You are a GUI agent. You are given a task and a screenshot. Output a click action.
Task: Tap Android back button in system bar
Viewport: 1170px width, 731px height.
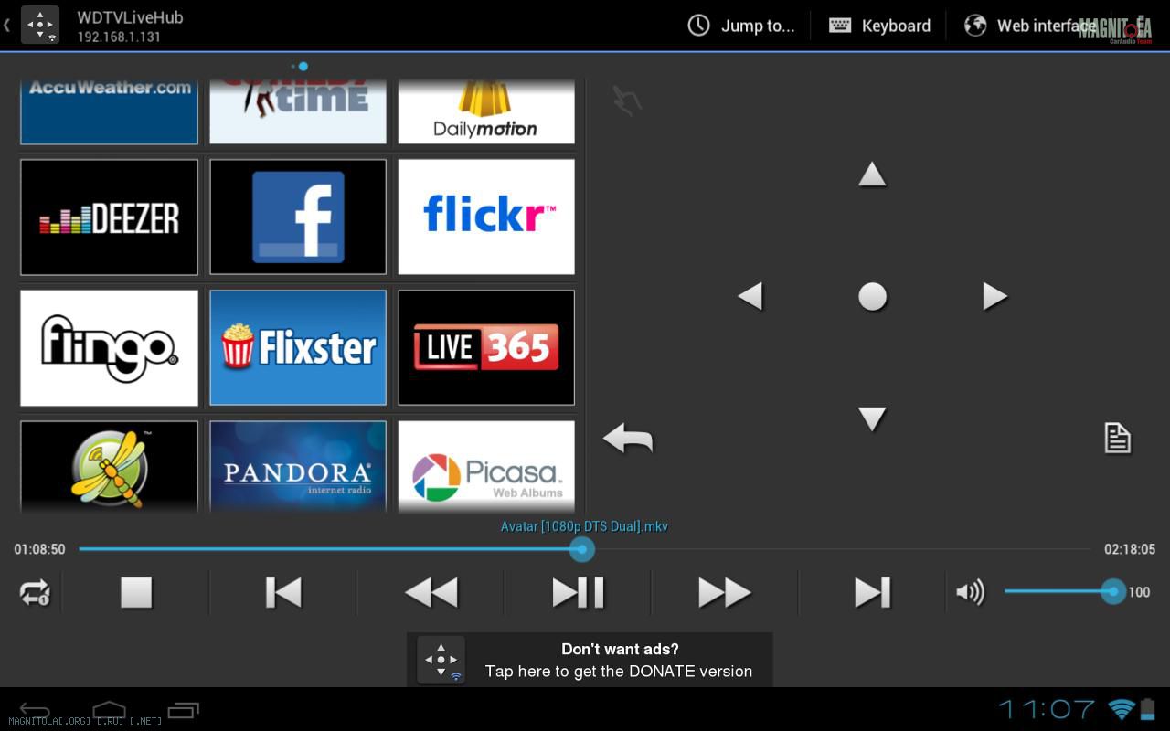(35, 709)
